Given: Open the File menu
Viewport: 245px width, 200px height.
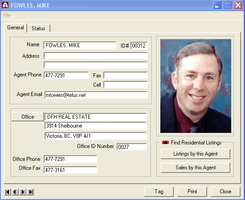Looking at the screenshot, I should coord(7,15).
